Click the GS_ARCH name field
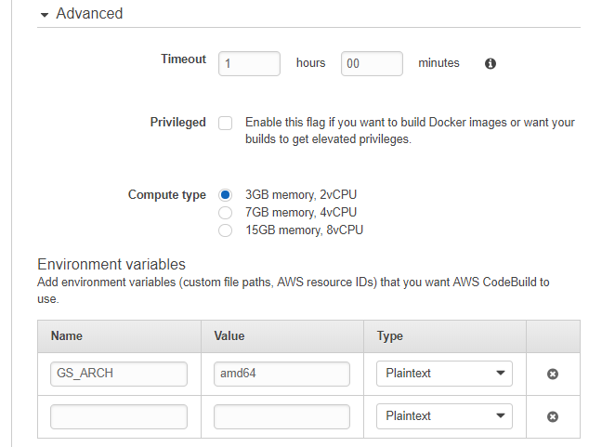Image resolution: width=602 pixels, height=447 pixels. [119, 374]
